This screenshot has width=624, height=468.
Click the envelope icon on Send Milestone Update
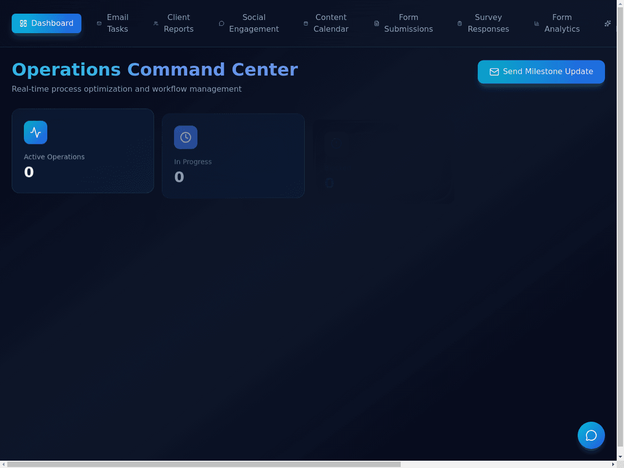click(494, 72)
